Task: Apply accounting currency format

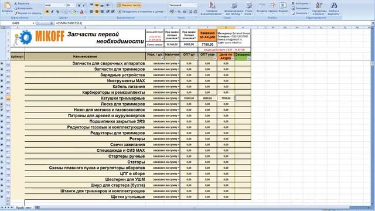Action: (172, 12)
